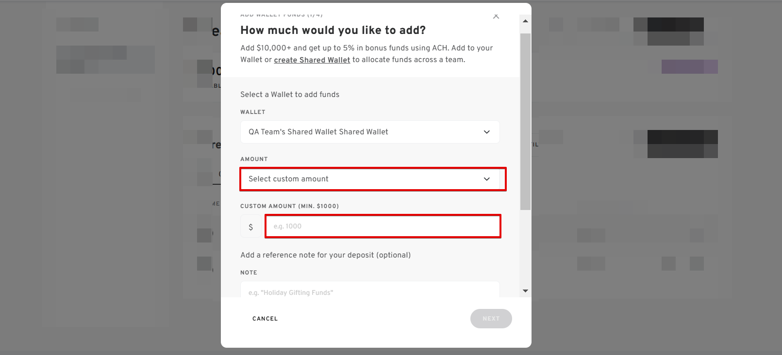Click the blurred purple button behind dialog
782x355 pixels.
[x=689, y=67]
